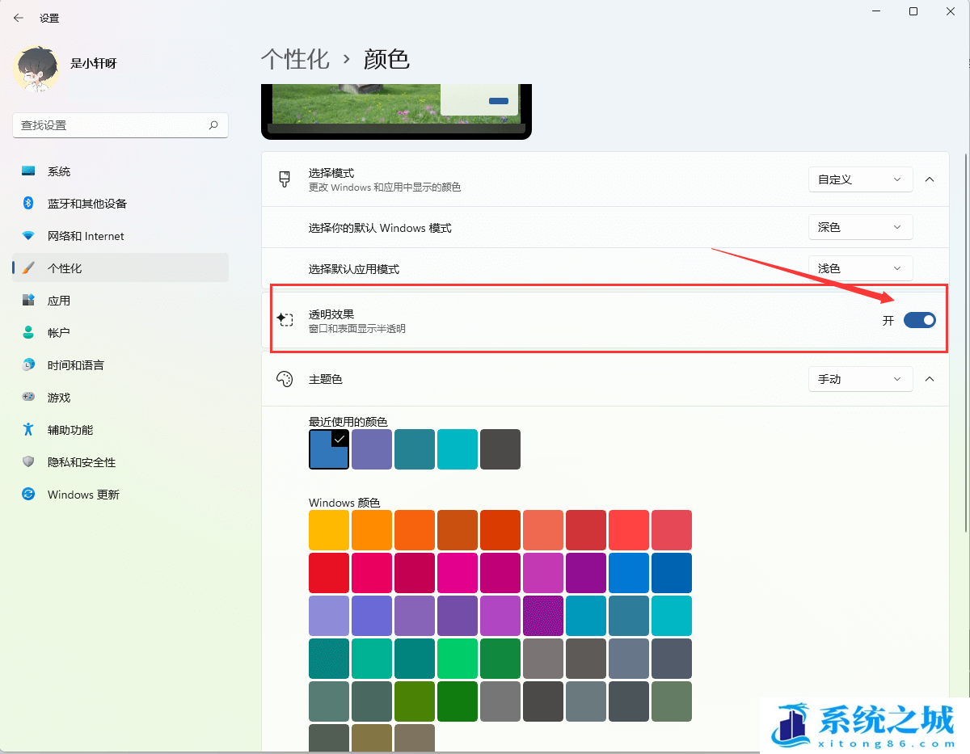Click the back arrow icon in title bar
Screen dimensions: 970x754
(18, 18)
